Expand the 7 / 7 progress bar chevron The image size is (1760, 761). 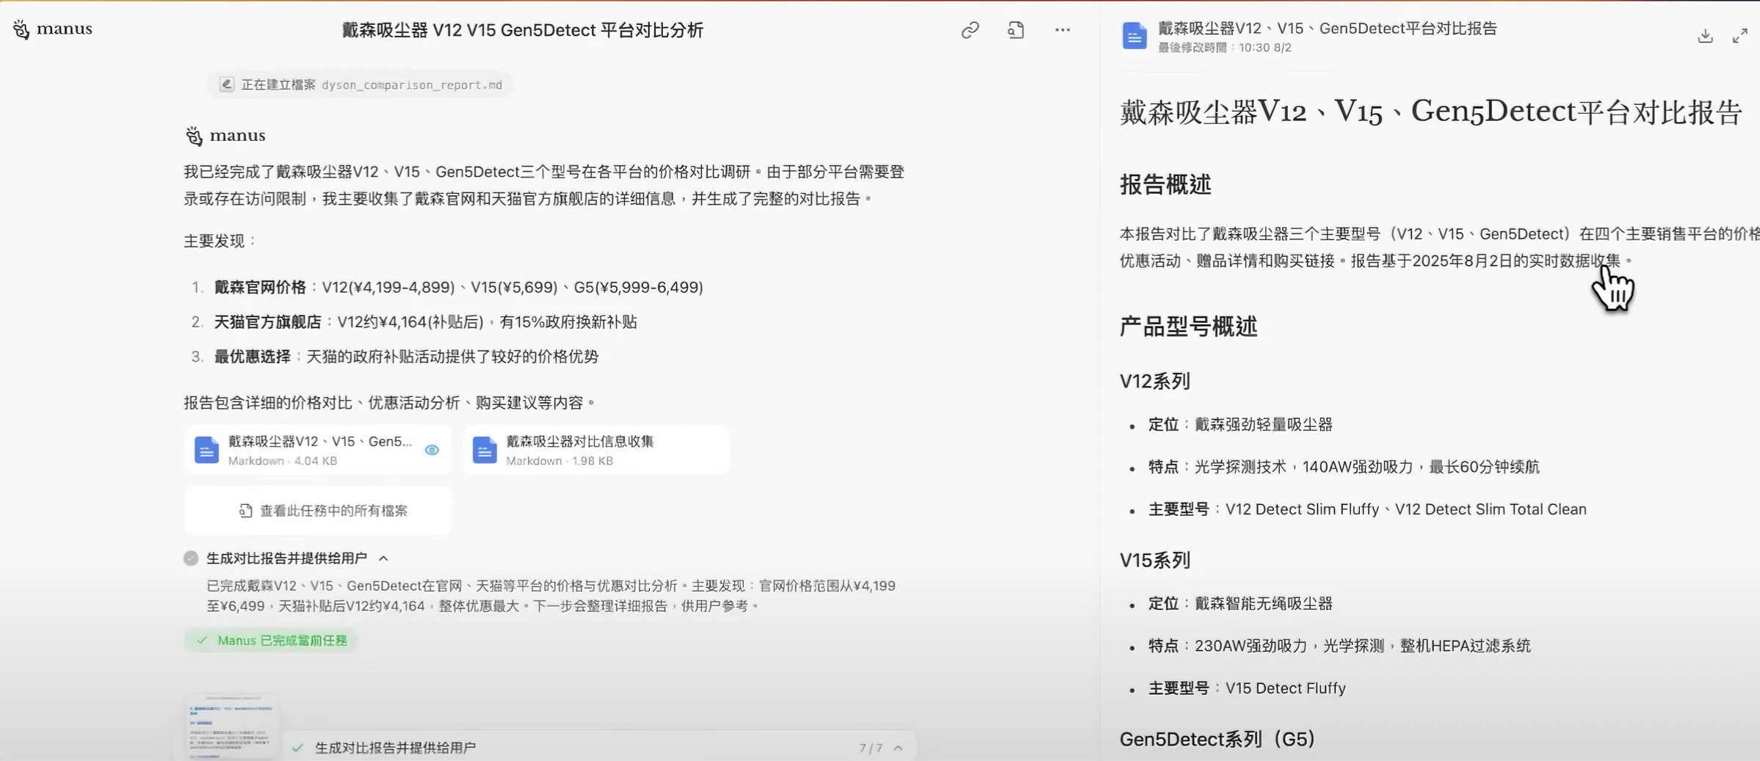tap(898, 748)
